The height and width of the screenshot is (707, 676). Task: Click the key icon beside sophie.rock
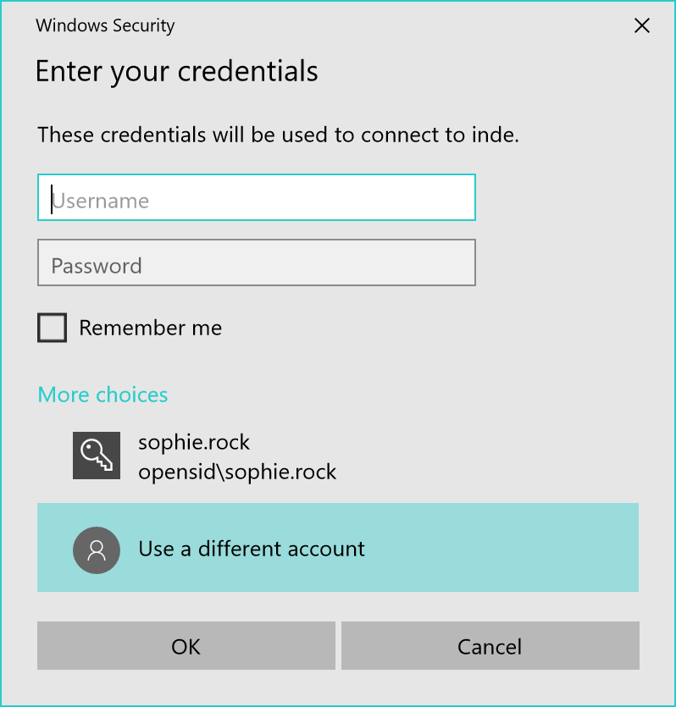97,456
